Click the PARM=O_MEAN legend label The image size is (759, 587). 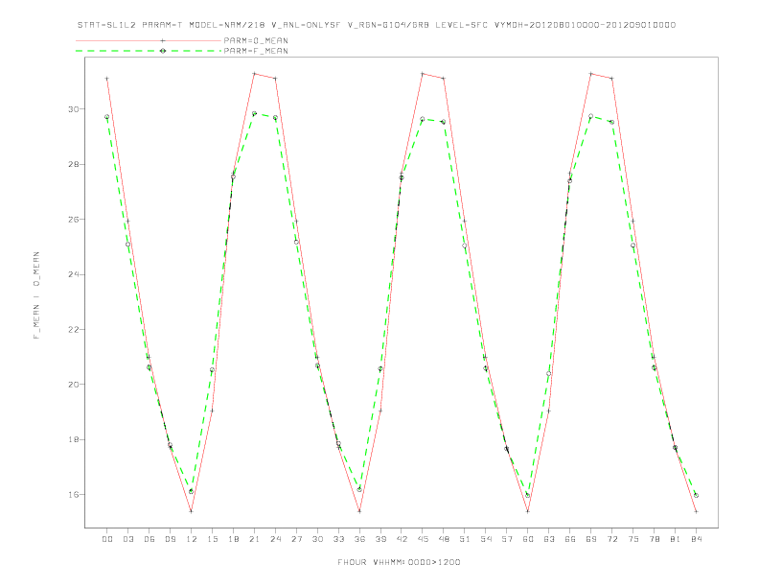[256, 40]
